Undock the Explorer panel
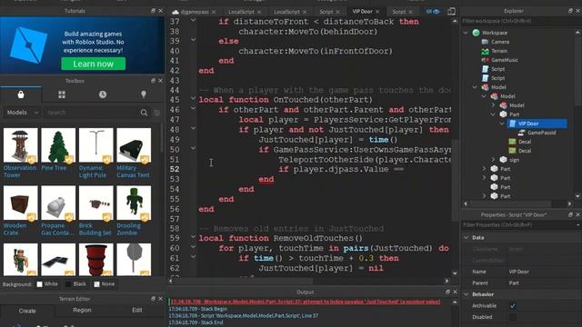The width and height of the screenshot is (582, 327). tap(570, 11)
